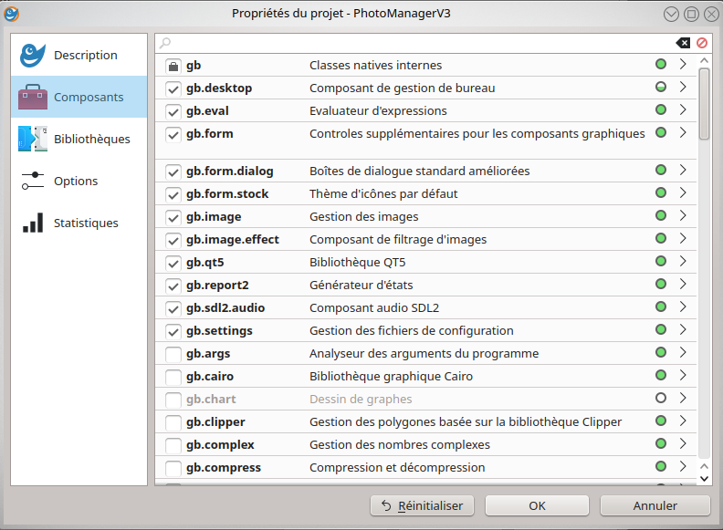The height and width of the screenshot is (530, 723).
Task: Click the green status dot for gb.sdl2.audio
Action: (661, 307)
